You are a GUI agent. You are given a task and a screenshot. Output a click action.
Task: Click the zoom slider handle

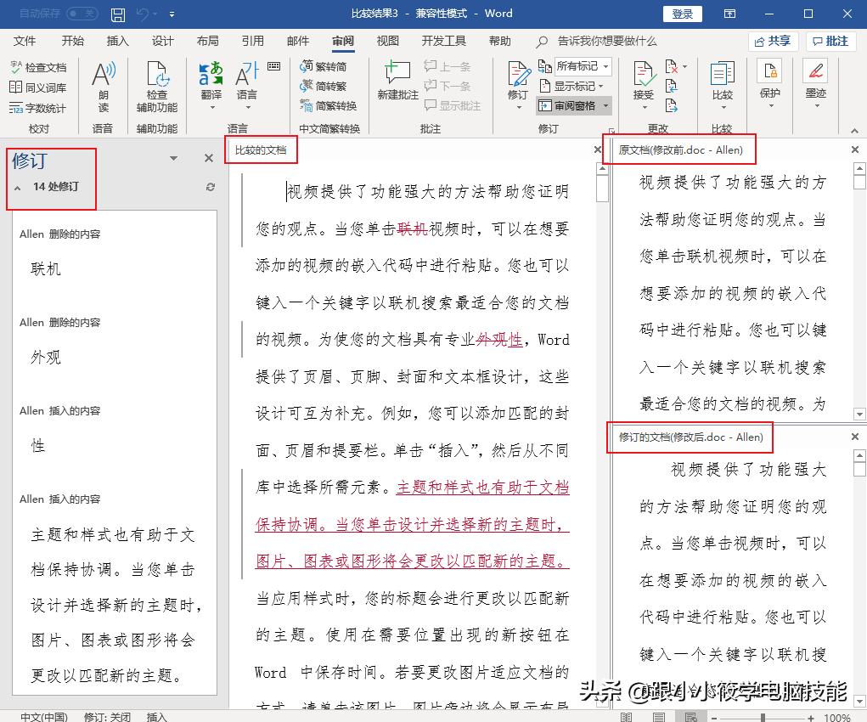click(763, 718)
